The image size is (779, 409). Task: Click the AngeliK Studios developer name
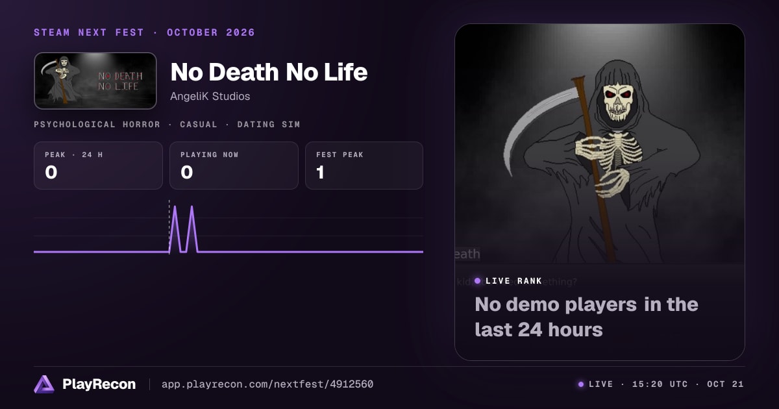[x=210, y=96]
